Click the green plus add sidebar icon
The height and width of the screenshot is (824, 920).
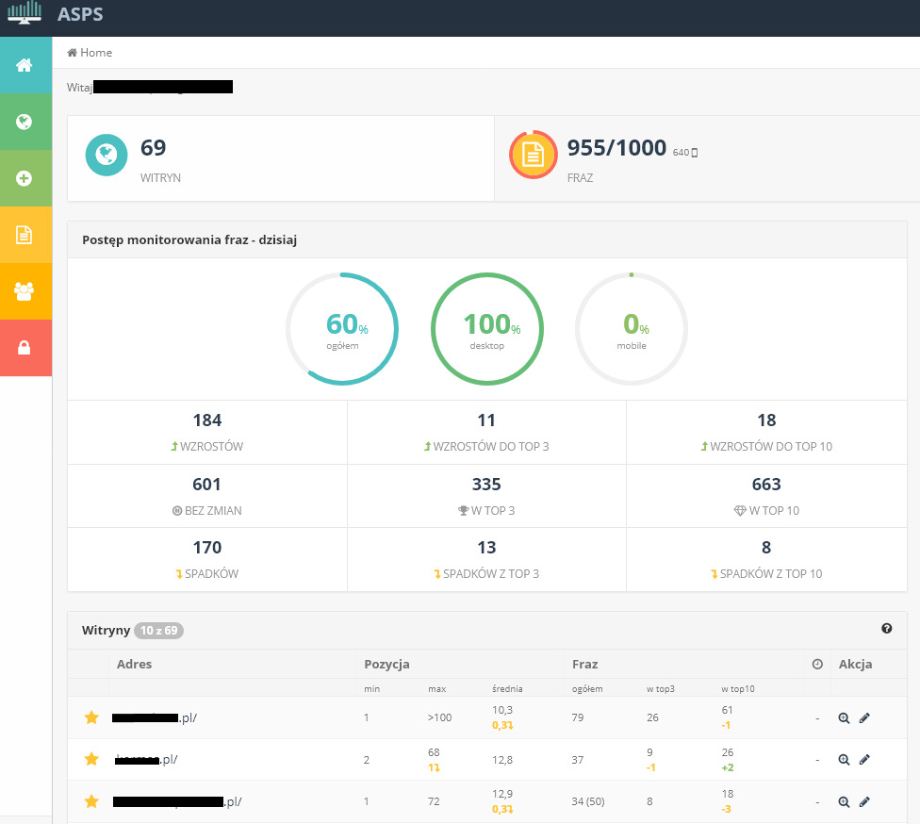point(25,178)
